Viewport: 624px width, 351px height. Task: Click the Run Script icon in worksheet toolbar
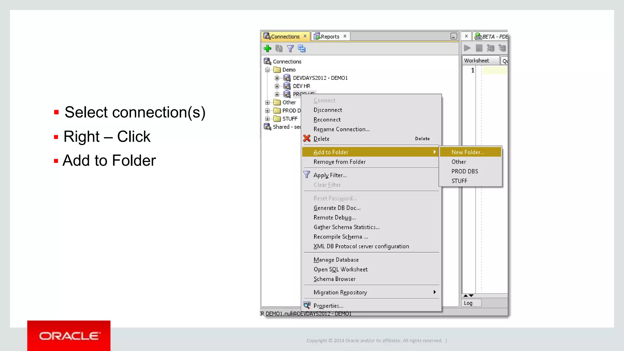click(x=479, y=48)
